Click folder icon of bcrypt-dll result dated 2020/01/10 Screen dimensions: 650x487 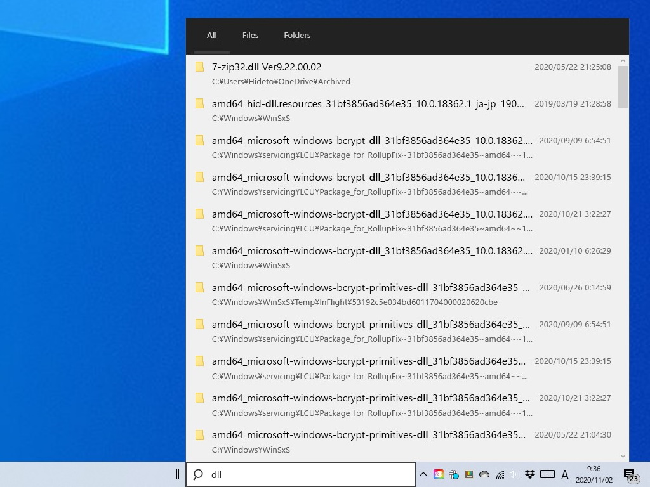(x=199, y=251)
